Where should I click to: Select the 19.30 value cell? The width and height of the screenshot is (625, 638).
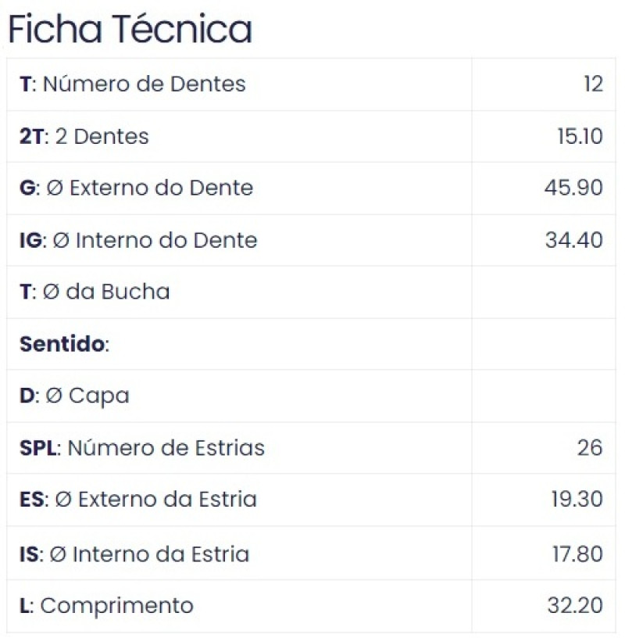coord(577,500)
